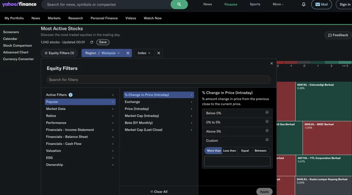Select the Less than comparison
This screenshot has height=195, width=352.
[229, 151]
